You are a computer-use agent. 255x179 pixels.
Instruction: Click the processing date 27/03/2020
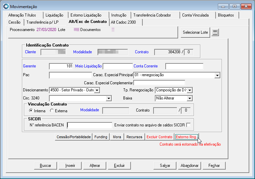point(46,30)
